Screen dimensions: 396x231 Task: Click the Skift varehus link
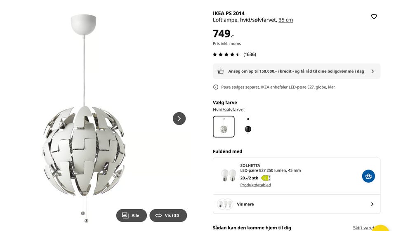coord(364,228)
